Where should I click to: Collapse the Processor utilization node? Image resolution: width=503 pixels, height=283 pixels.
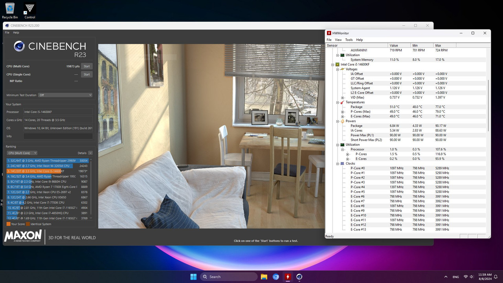pos(342,149)
